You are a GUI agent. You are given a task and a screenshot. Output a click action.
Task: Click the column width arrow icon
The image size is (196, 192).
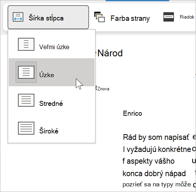tap(18, 17)
